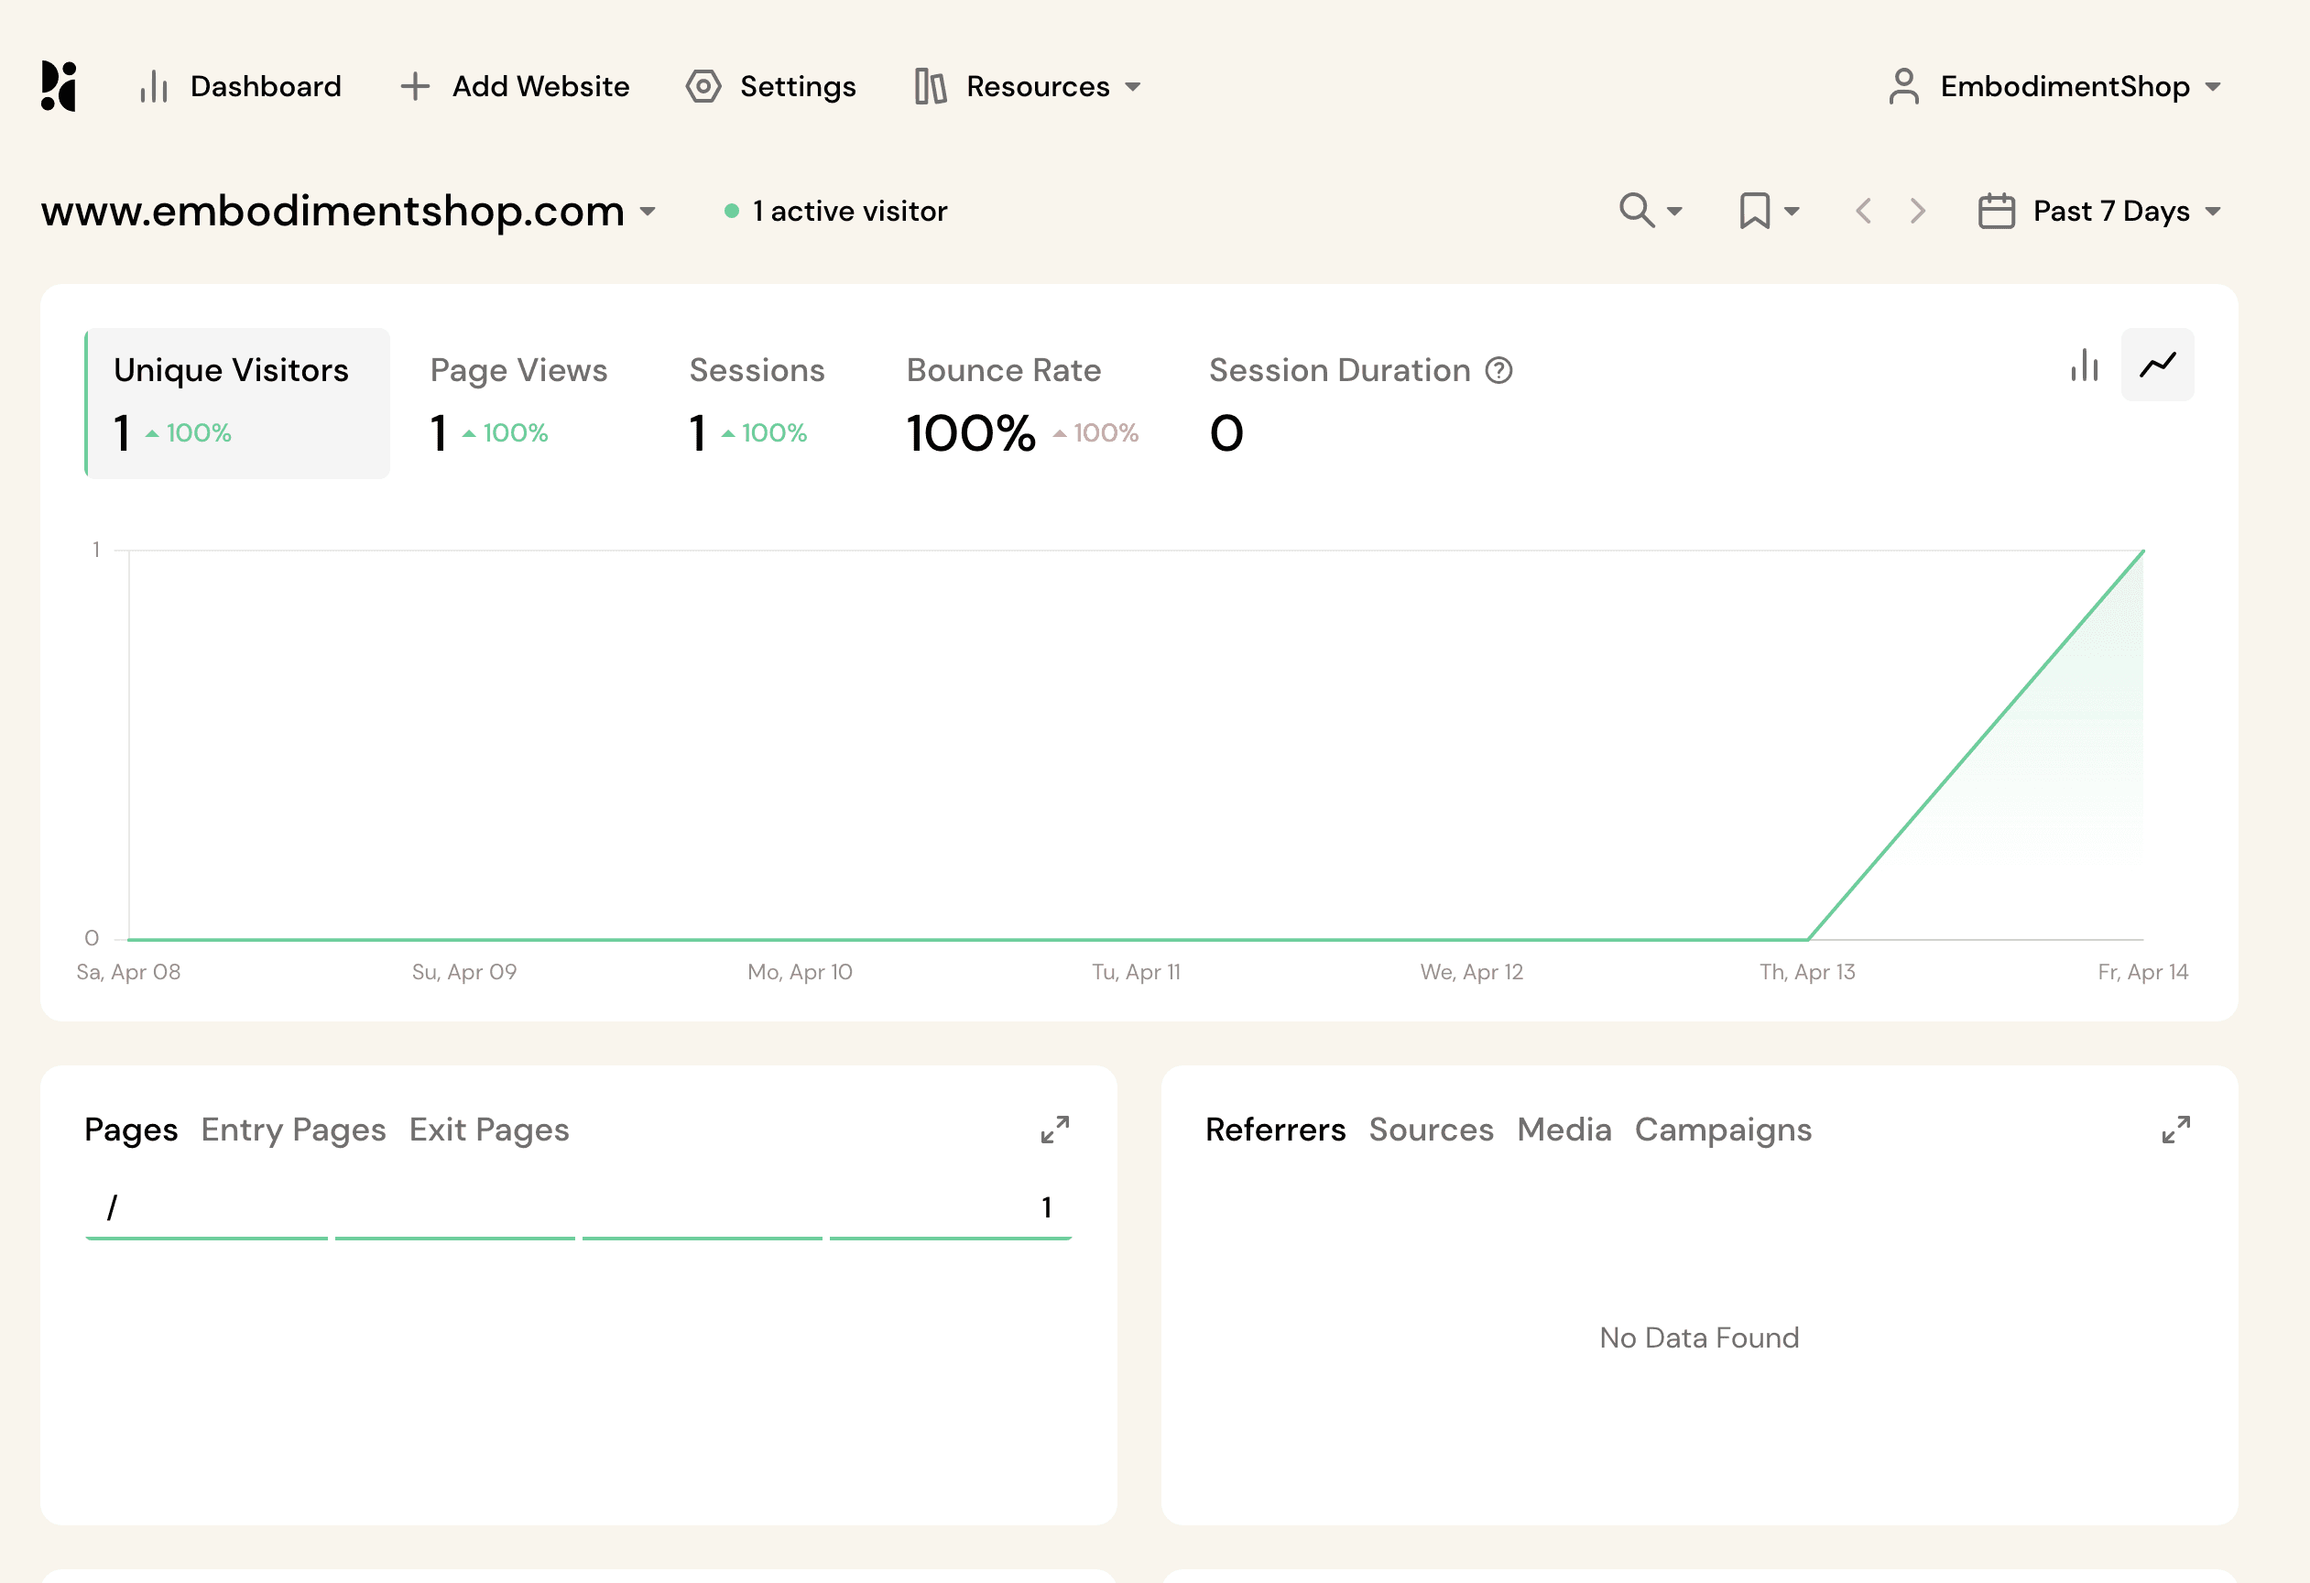
Task: Select the Session Duration metric
Action: [x=1360, y=403]
